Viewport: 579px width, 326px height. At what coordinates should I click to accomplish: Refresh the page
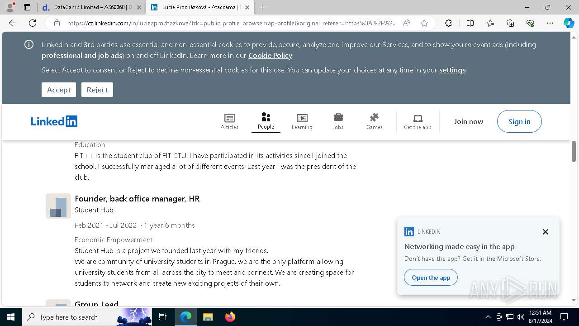(33, 23)
